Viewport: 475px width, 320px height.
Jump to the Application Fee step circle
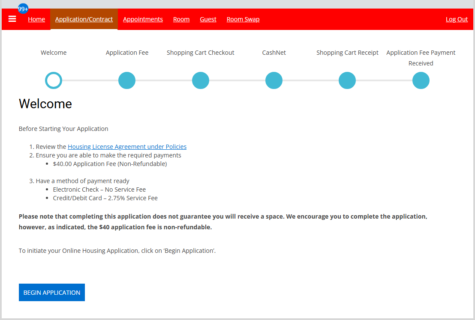click(x=127, y=80)
